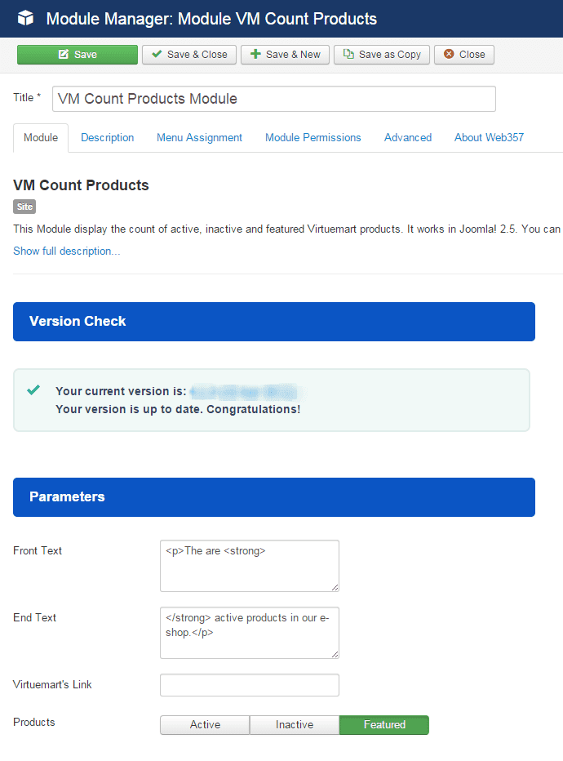This screenshot has height=761, width=563.
Task: Click the plus icon on Save & New
Action: tap(254, 54)
